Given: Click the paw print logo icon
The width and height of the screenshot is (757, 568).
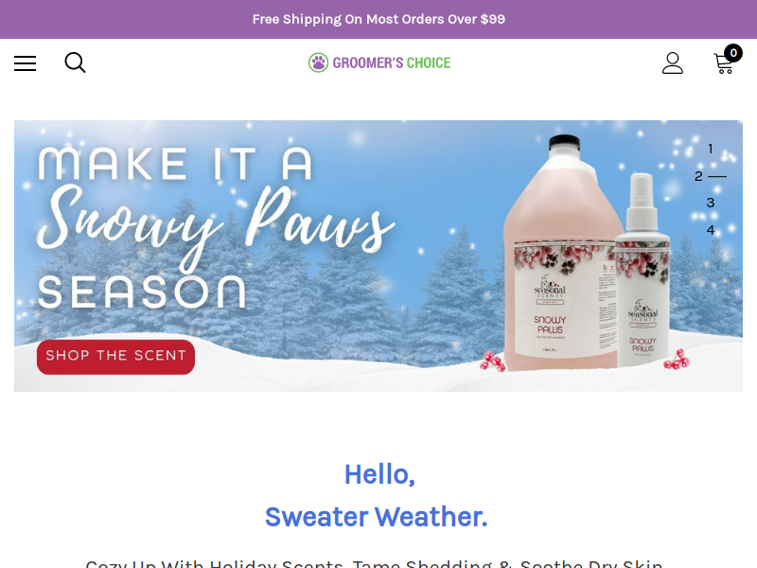Looking at the screenshot, I should tap(318, 62).
